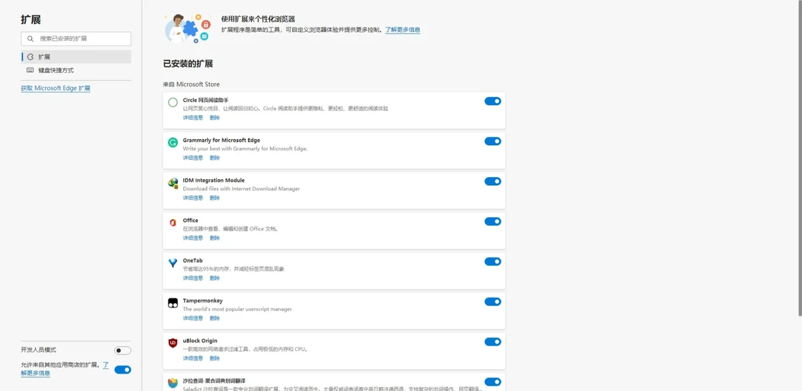Viewport: 802px width, 391px height.
Task: Toggle IDM Integration Module off
Action: [x=493, y=181]
